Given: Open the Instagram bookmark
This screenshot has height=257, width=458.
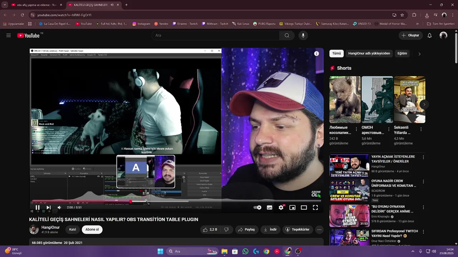Looking at the screenshot, I should click(x=141, y=24).
